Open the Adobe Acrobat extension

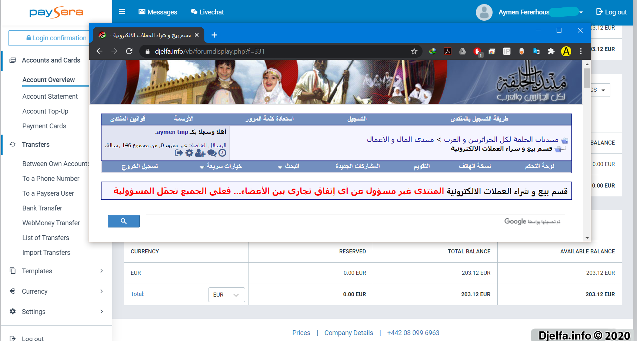point(447,51)
